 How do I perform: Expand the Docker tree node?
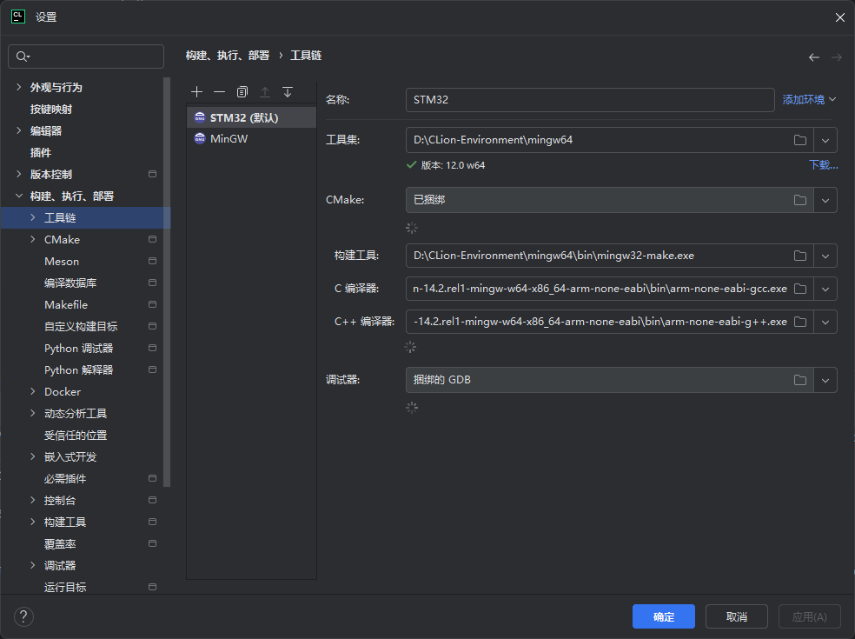click(33, 391)
